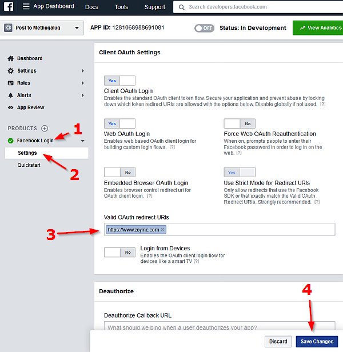The image size is (343, 352).
Task: Click the Deauthorize Callback URL field
Action: pos(220,327)
